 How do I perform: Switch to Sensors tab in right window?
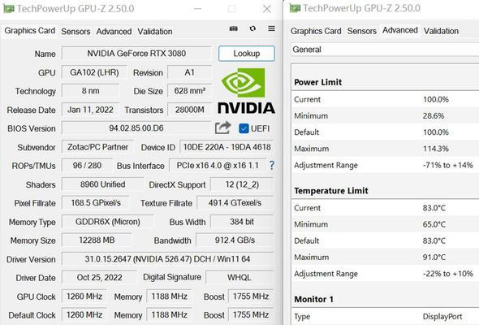[362, 31]
